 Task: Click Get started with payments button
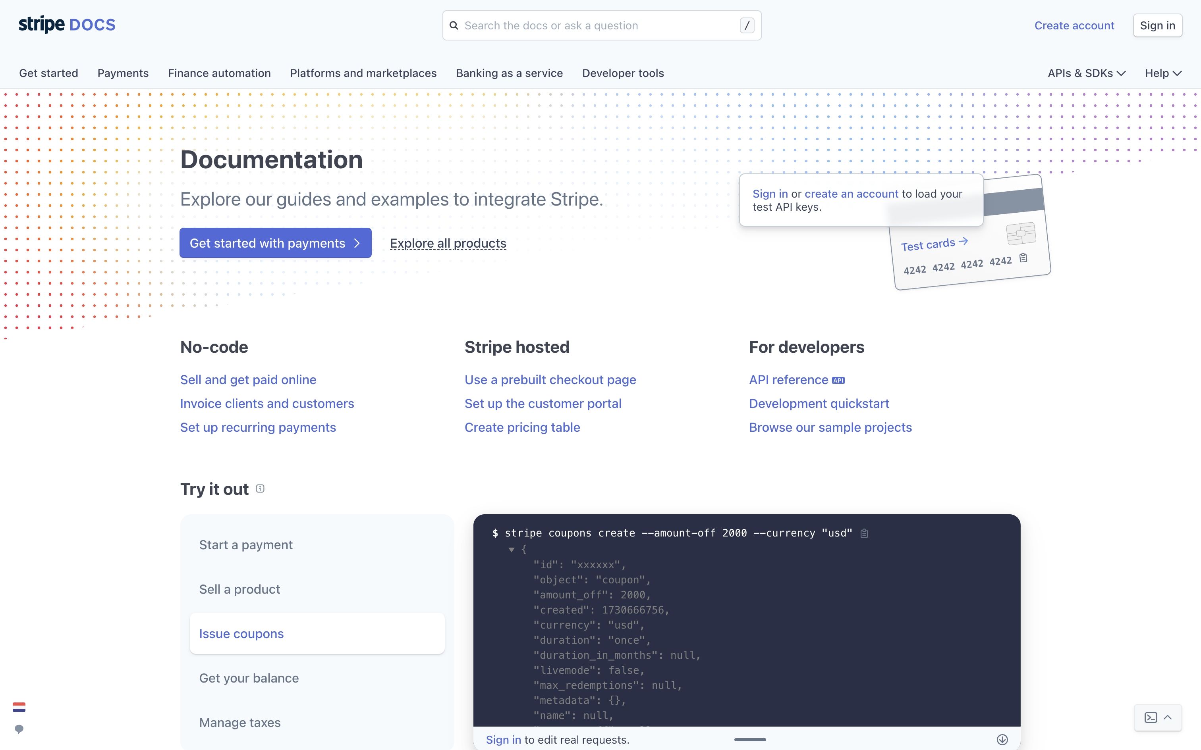[x=276, y=243]
